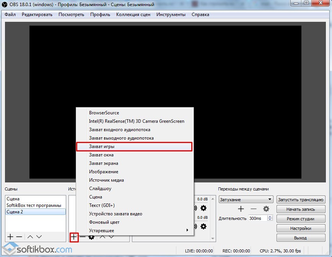Open transition properties gear icon

266,209
